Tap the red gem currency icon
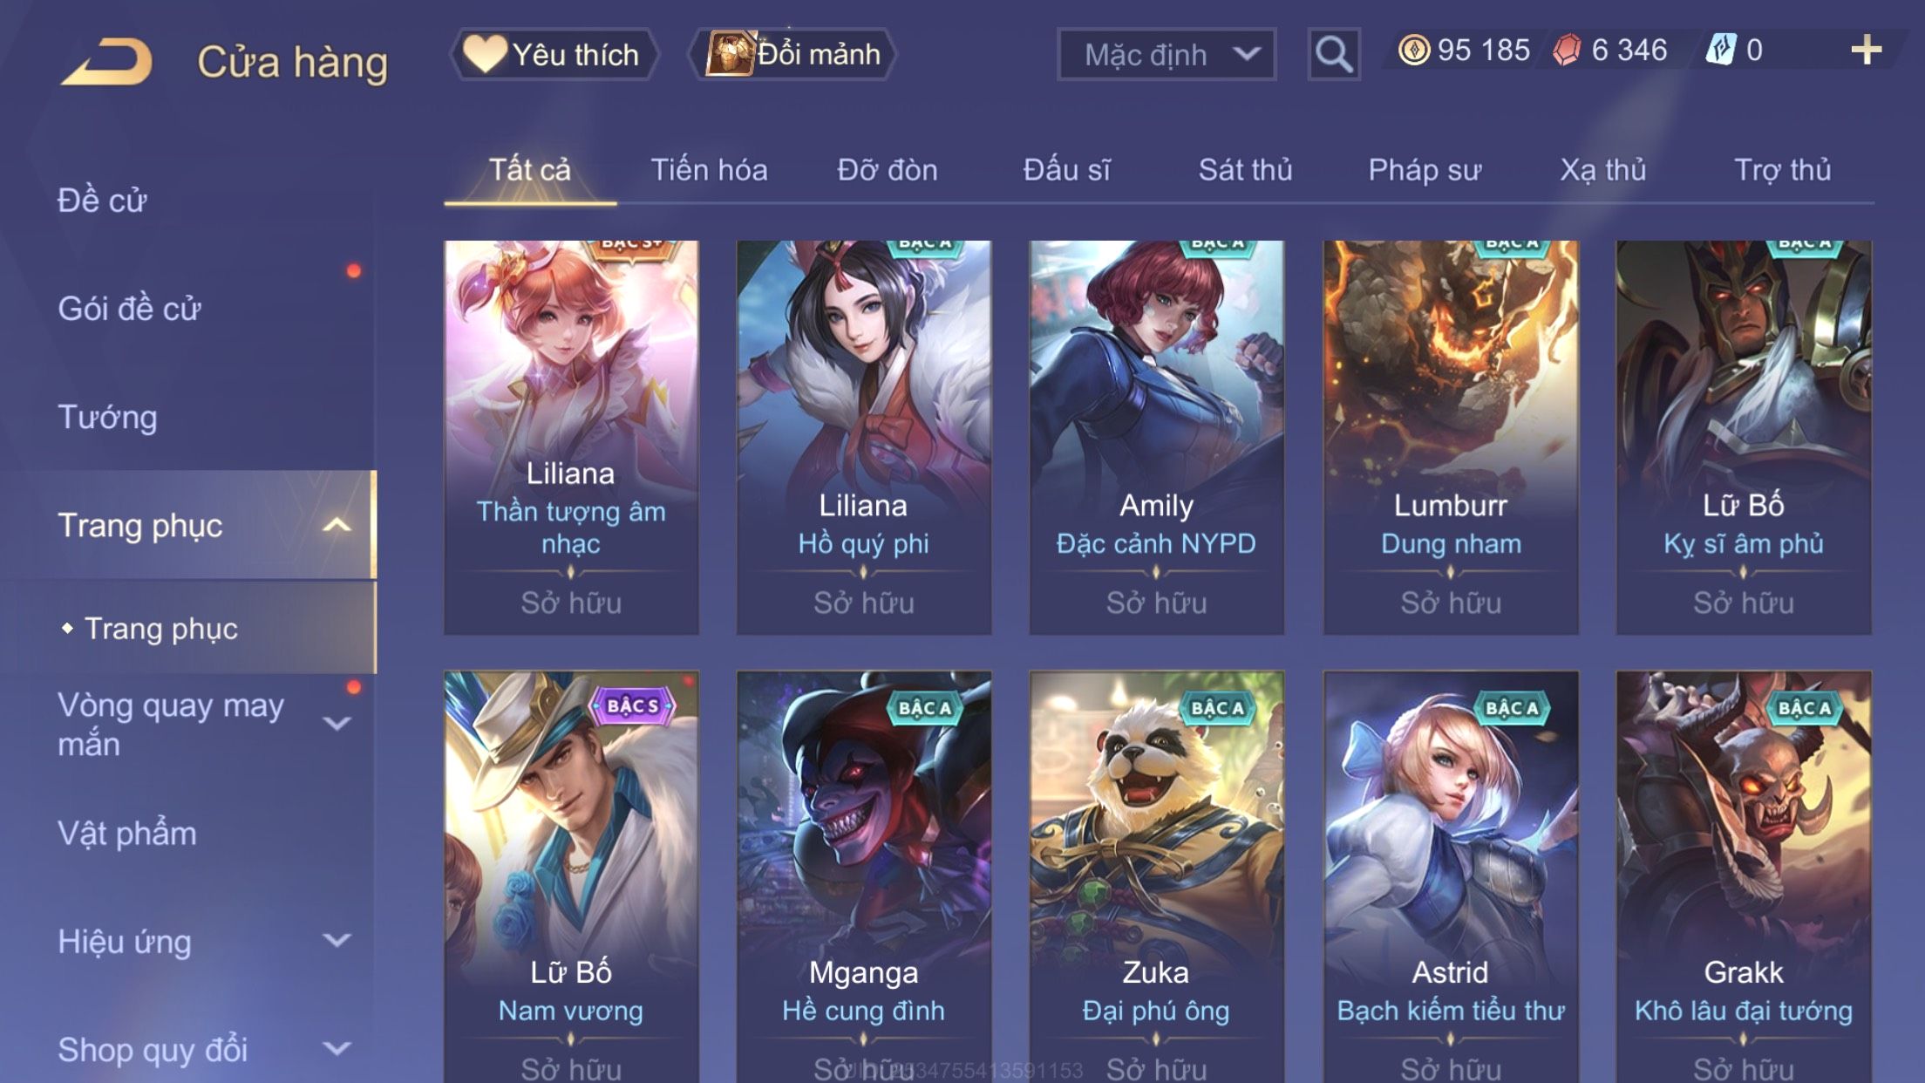The width and height of the screenshot is (1925, 1083). point(1567,50)
